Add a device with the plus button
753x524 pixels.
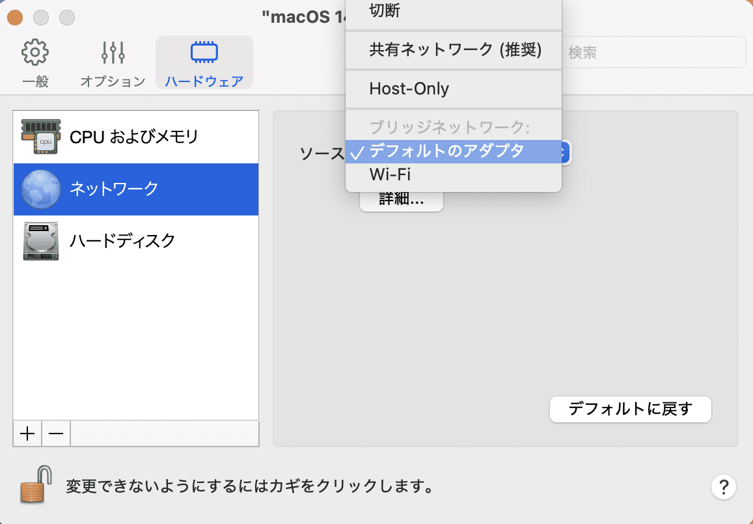click(27, 434)
